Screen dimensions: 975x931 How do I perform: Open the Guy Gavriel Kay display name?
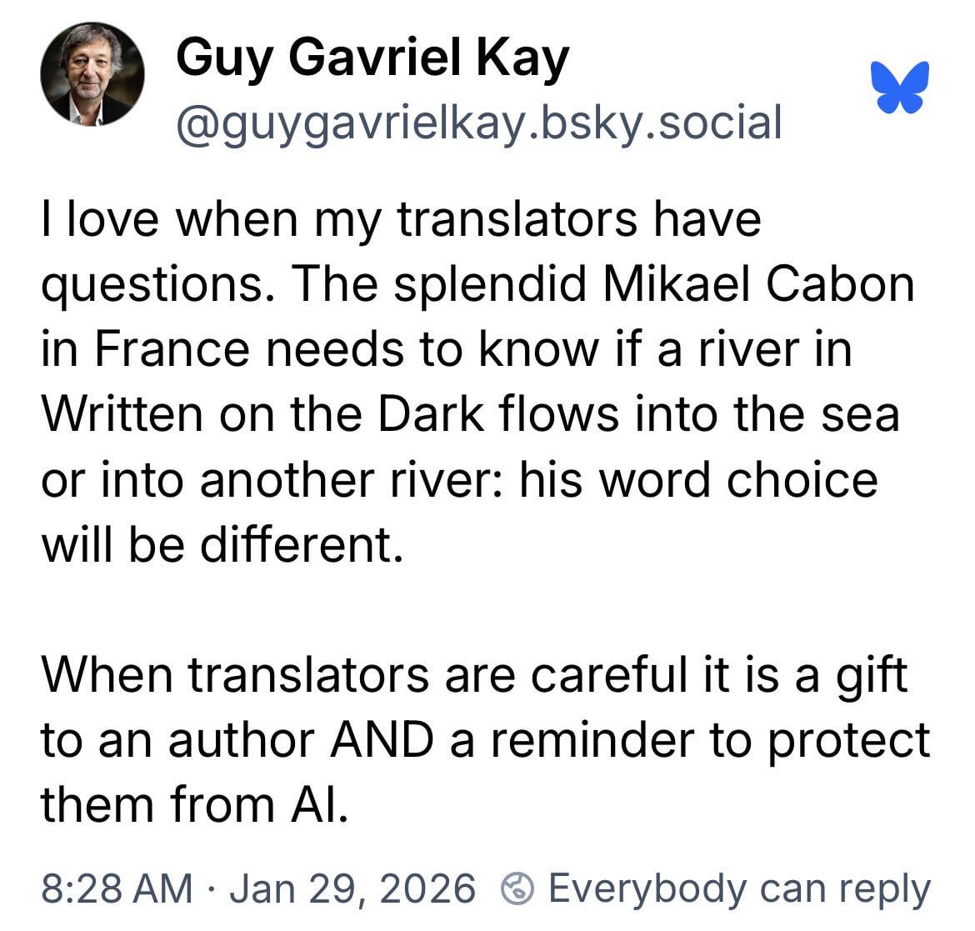coord(372,59)
